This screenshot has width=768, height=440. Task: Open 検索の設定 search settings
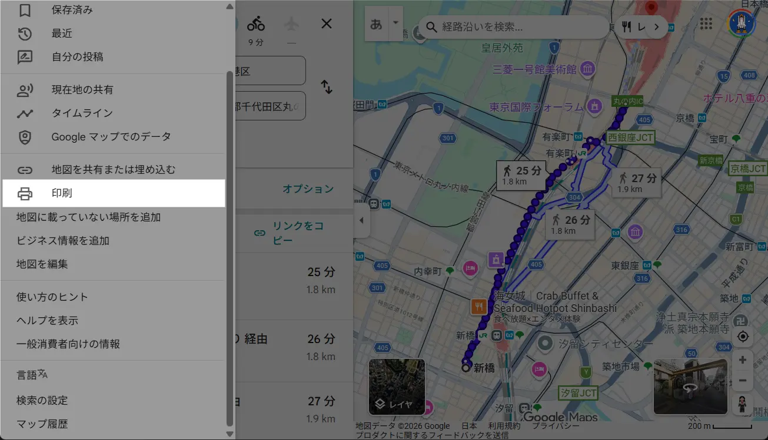pos(113,401)
